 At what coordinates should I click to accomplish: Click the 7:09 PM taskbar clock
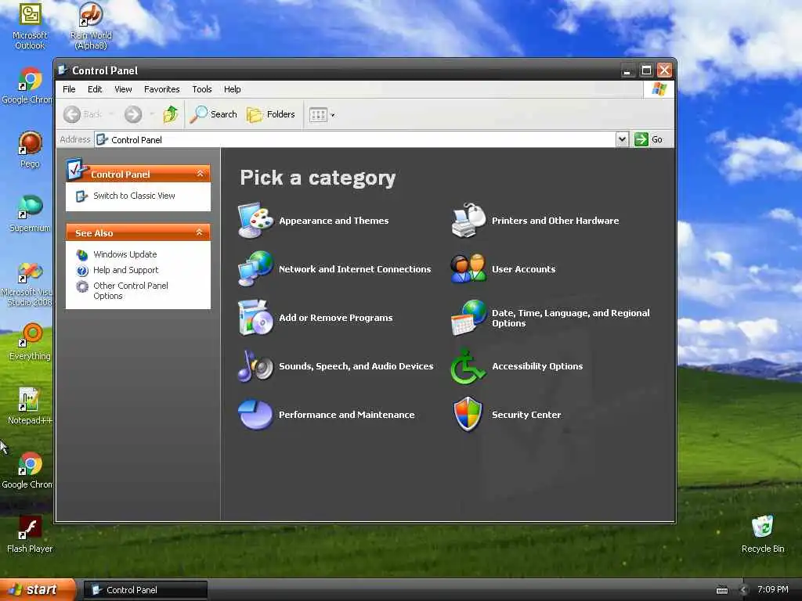[773, 589]
